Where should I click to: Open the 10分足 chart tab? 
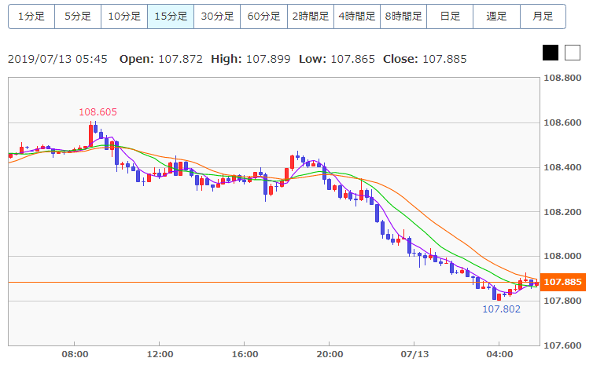pos(124,16)
